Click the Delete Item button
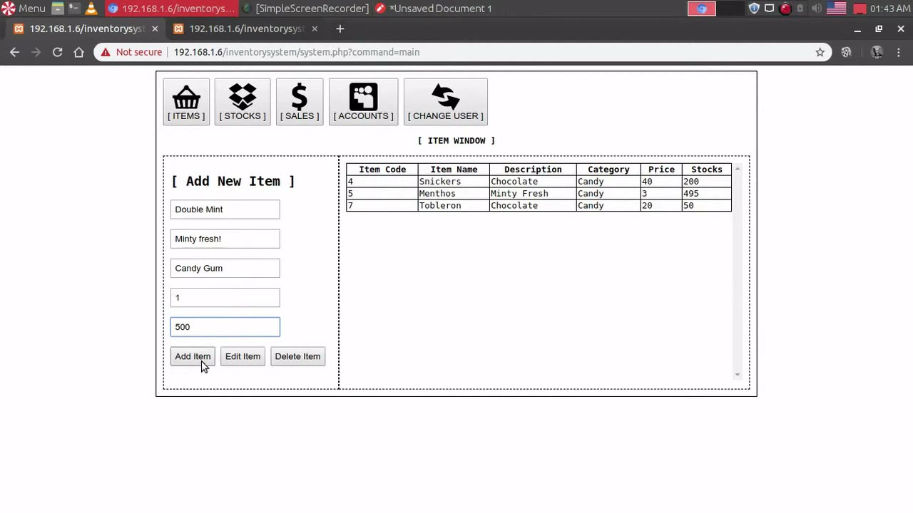The width and height of the screenshot is (913, 513). pyautogui.click(x=297, y=356)
